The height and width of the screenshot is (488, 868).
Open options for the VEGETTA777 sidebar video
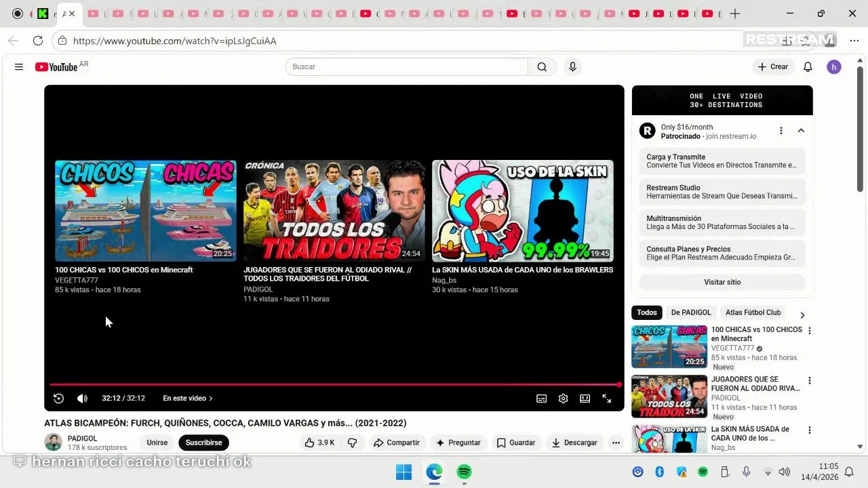pyautogui.click(x=809, y=331)
